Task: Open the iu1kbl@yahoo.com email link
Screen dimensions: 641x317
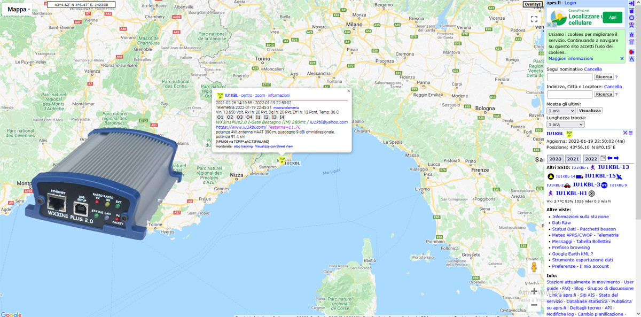Action: [x=329, y=122]
